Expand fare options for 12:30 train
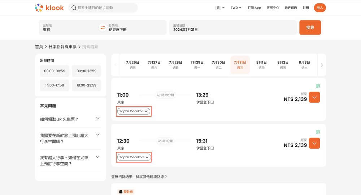This screenshot has height=195, width=361. click(314, 143)
